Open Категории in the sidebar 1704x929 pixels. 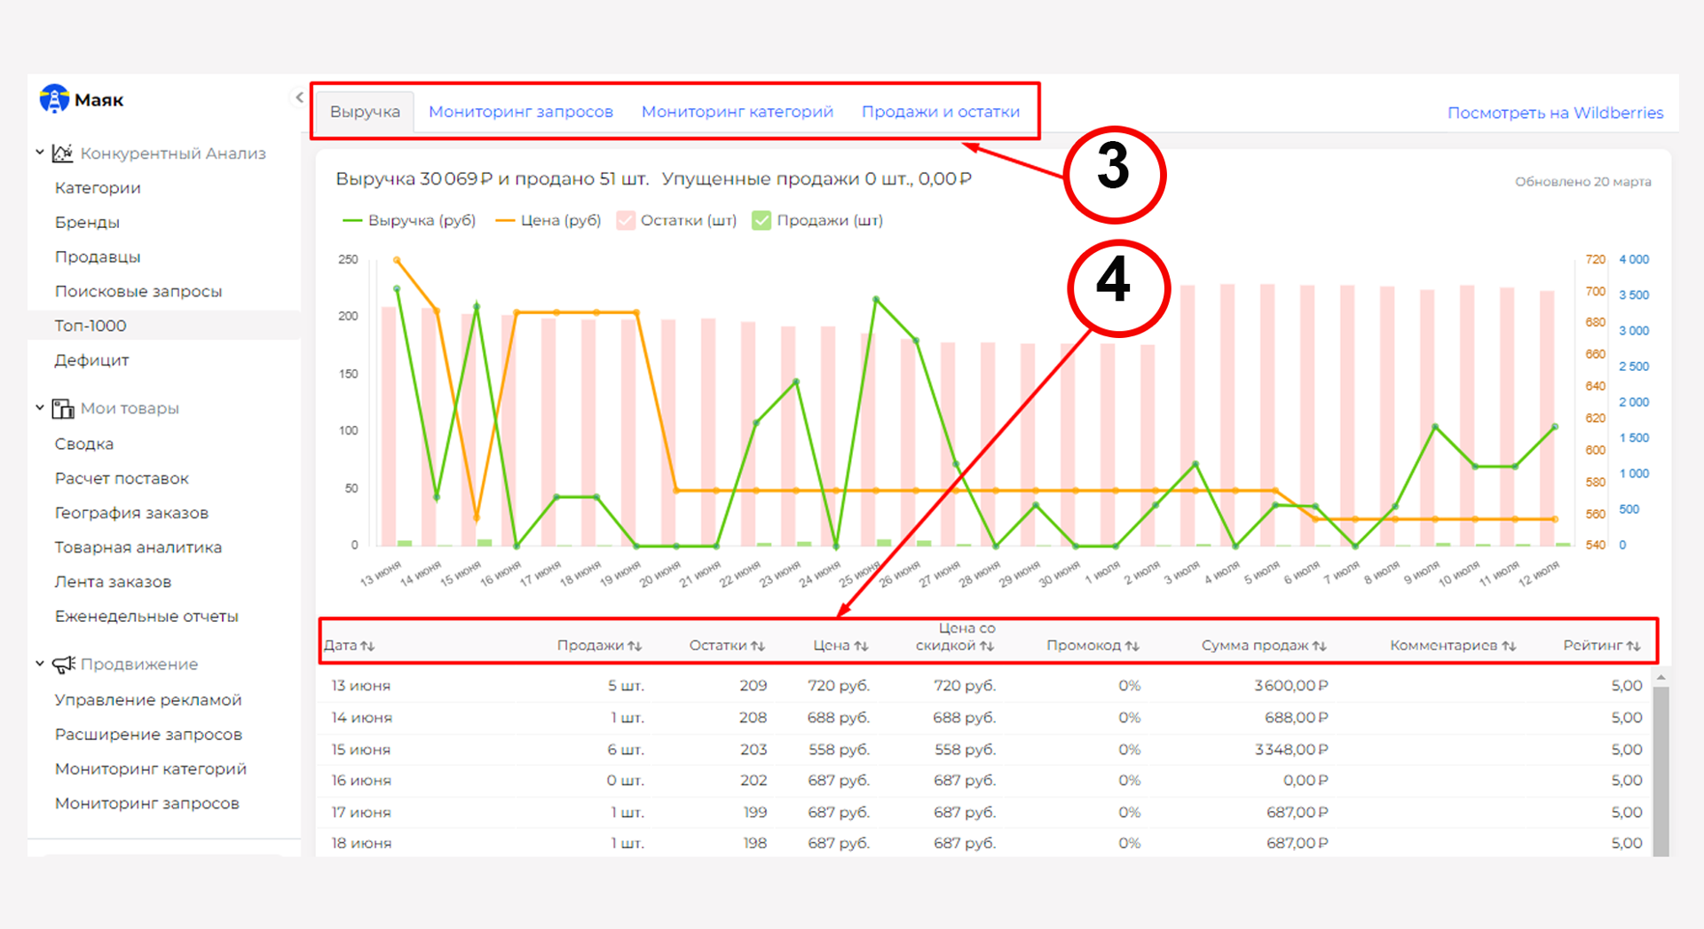pyautogui.click(x=98, y=188)
